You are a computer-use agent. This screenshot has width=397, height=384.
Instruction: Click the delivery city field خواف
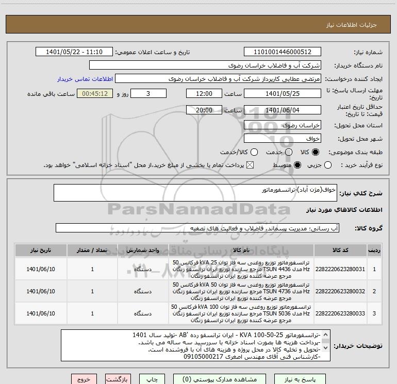coord(283,139)
